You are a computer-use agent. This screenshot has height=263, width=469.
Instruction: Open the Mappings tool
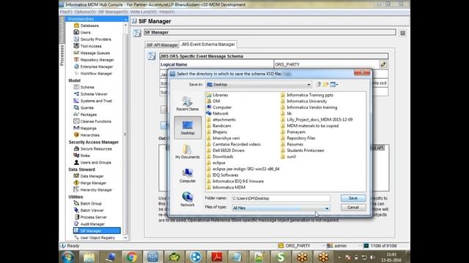(x=88, y=129)
